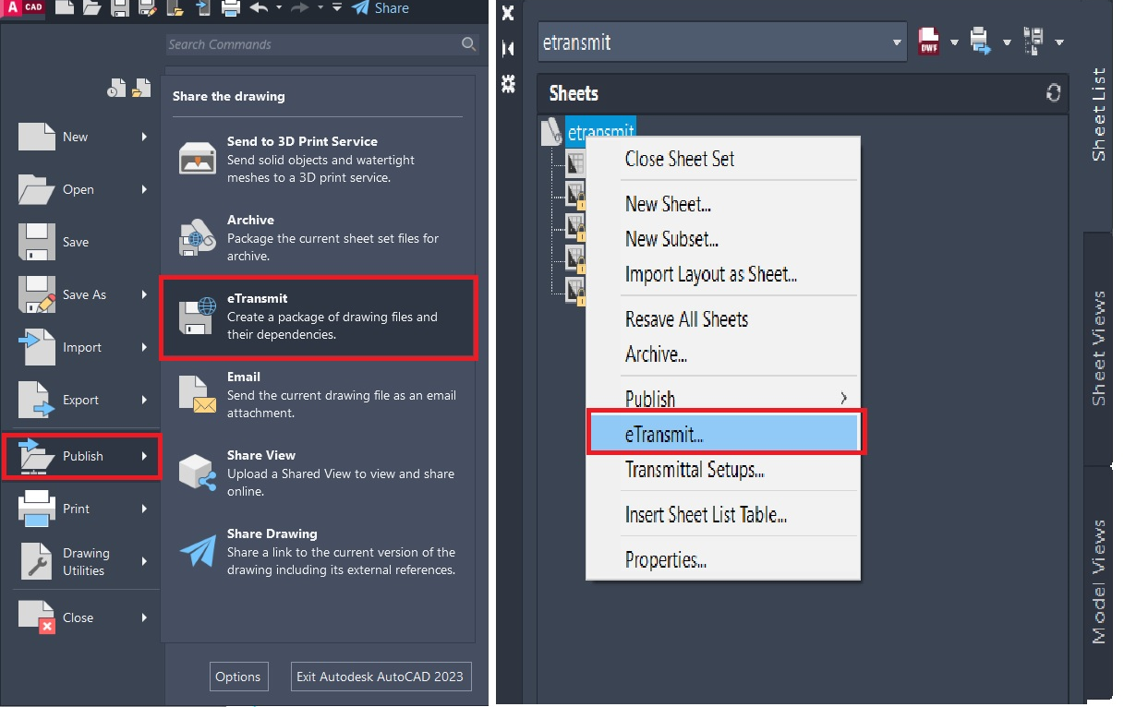1124x707 pixels.
Task: Select the eTransmit globe icon in the menu
Action: pyautogui.click(x=196, y=314)
